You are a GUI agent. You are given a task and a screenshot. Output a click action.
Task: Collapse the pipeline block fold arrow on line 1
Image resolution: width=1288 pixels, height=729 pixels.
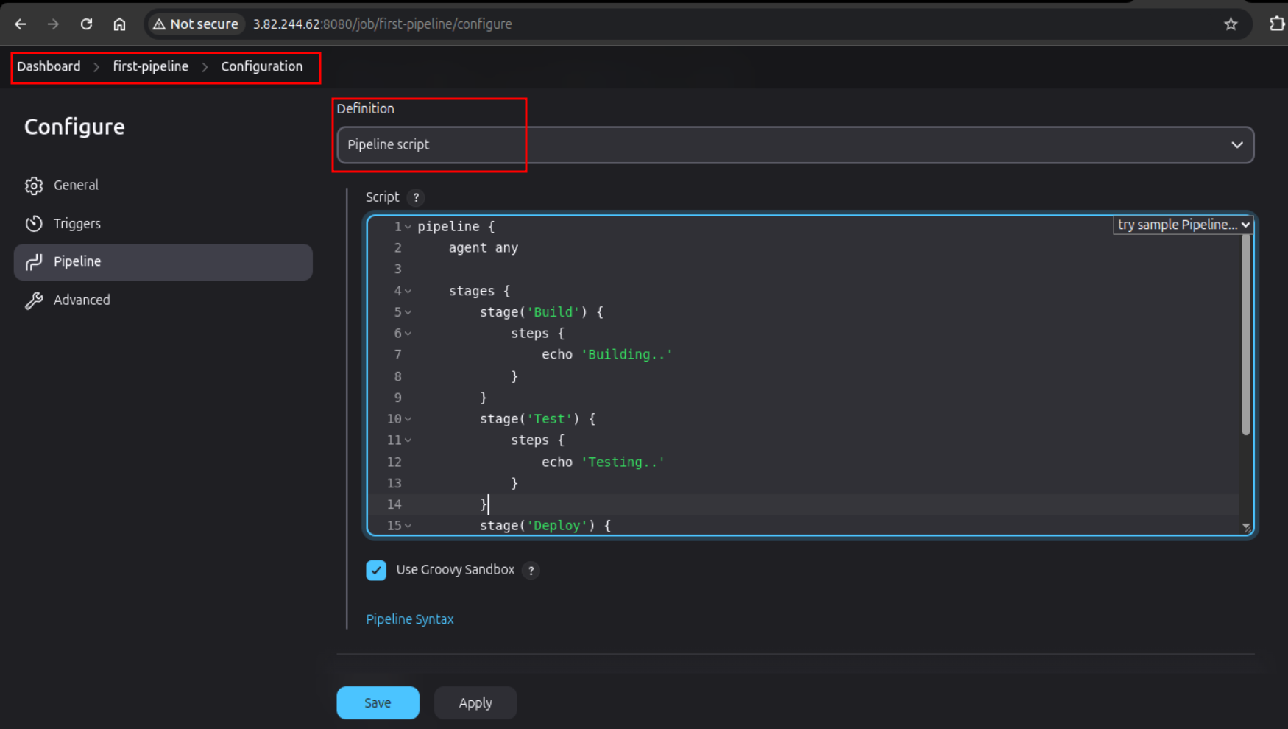tap(408, 227)
